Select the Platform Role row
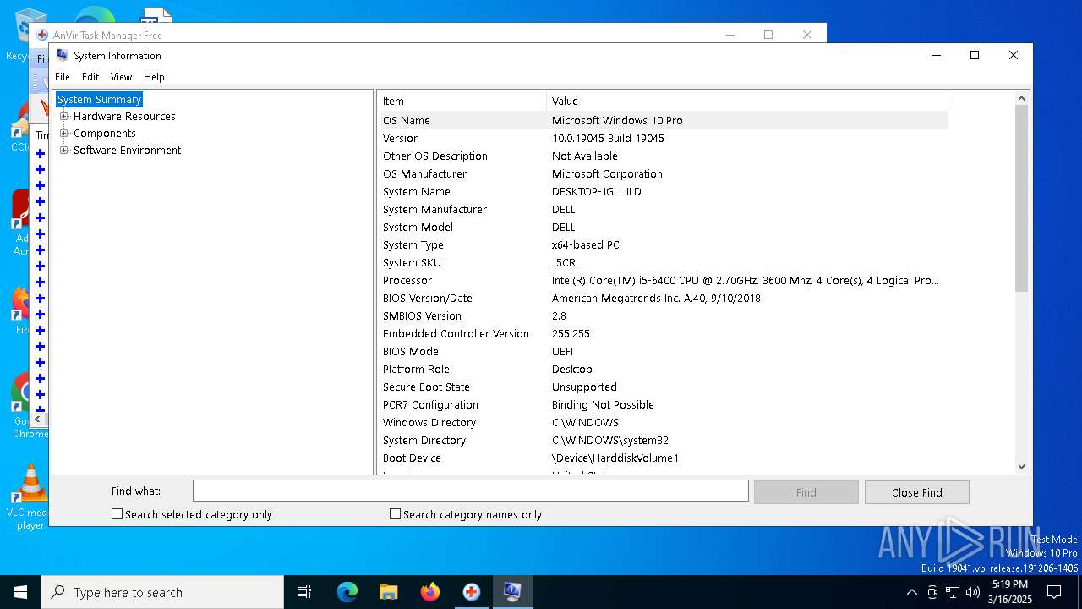 click(663, 369)
